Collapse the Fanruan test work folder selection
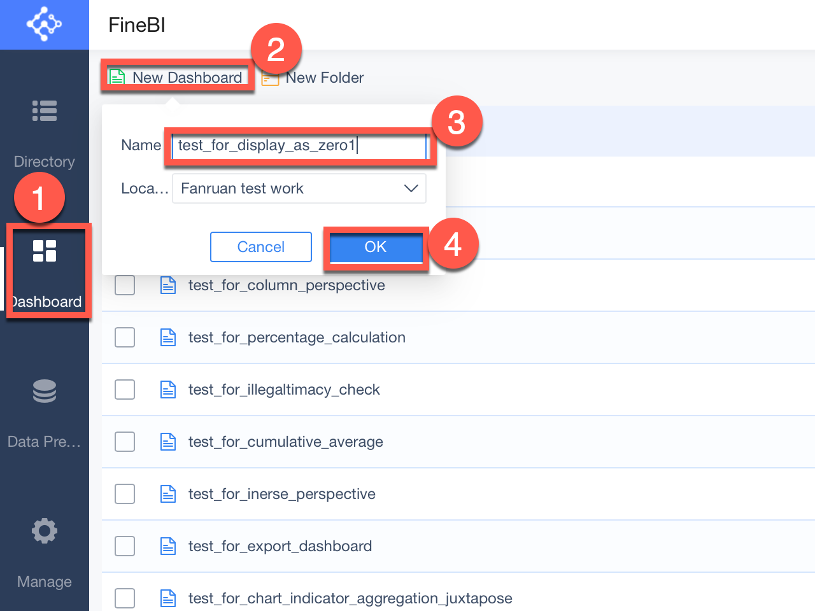 pos(410,188)
